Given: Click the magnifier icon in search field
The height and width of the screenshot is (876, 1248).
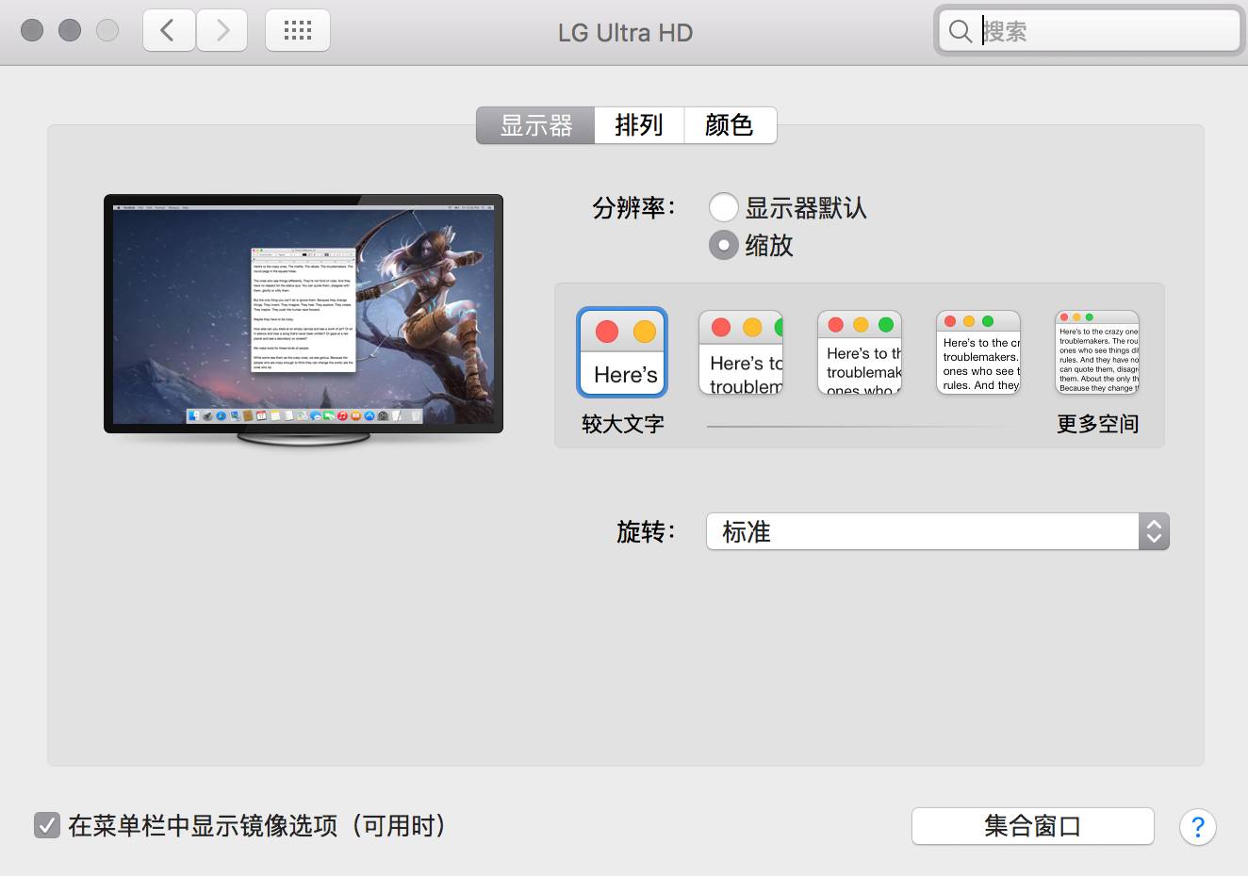Looking at the screenshot, I should pyautogui.click(x=960, y=31).
